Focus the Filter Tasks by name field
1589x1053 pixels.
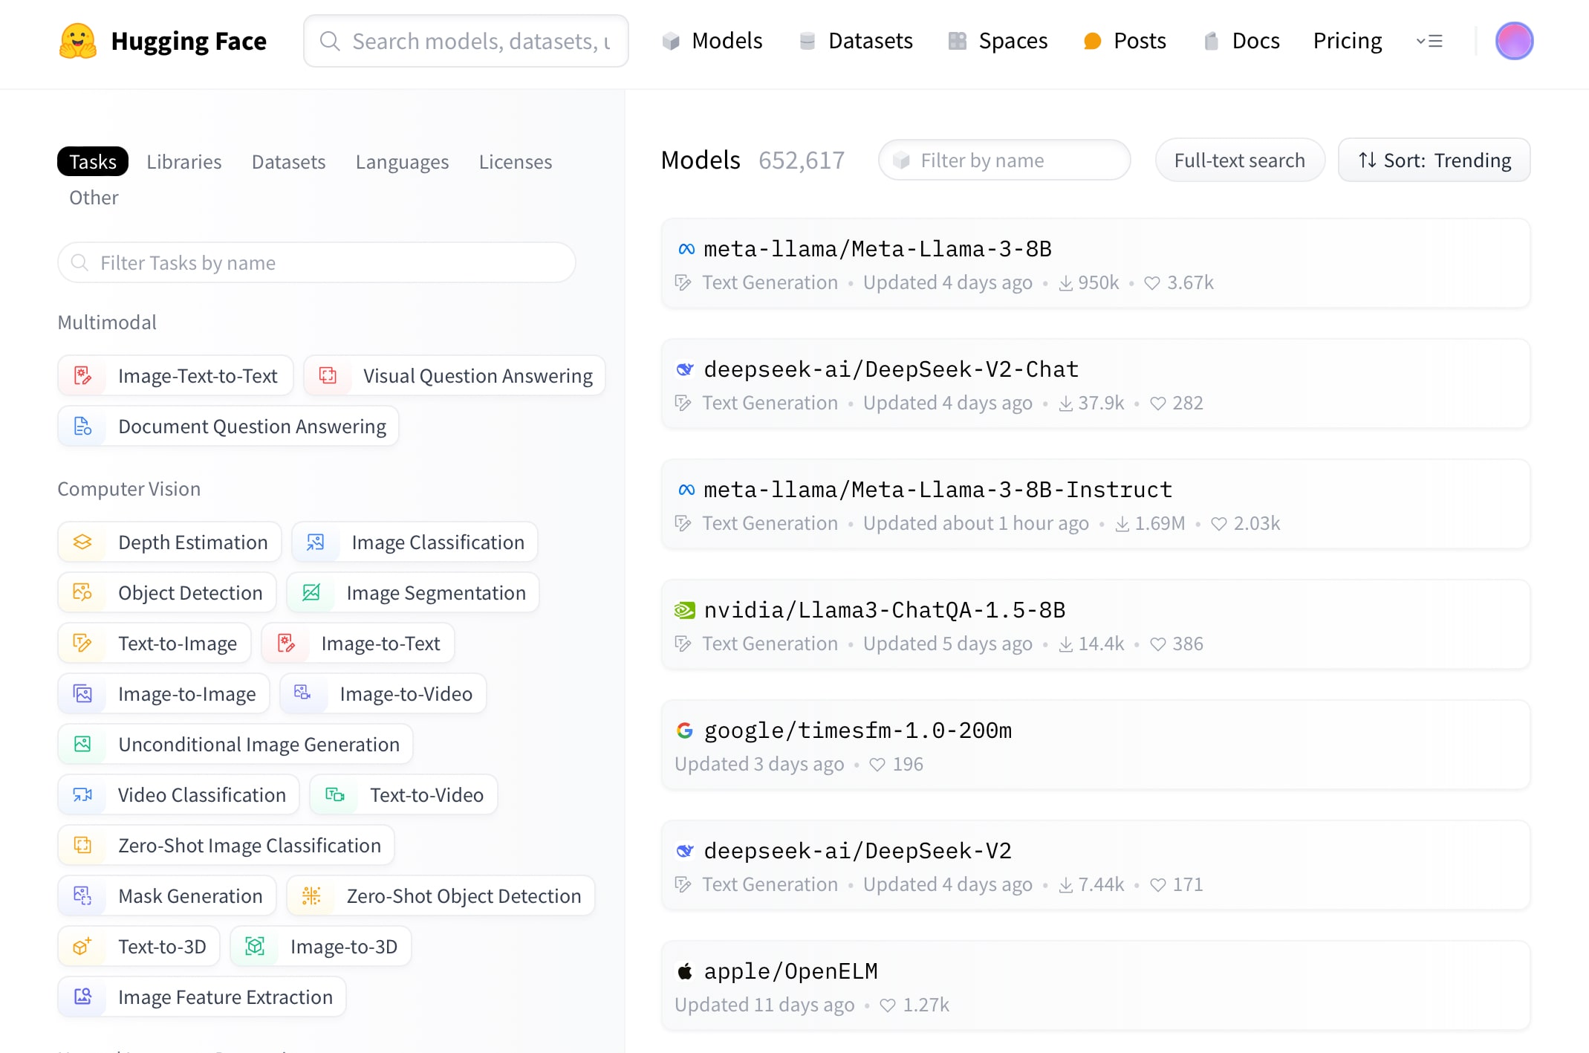(x=316, y=262)
